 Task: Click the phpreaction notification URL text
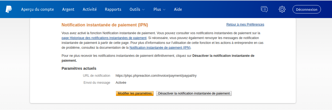(156, 76)
